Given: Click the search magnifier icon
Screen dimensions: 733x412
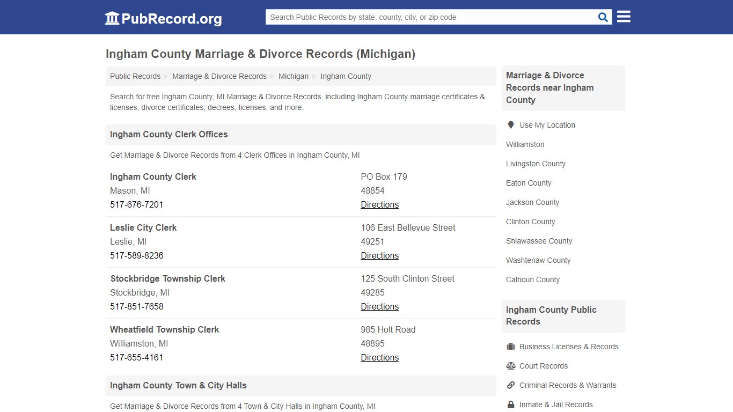Looking at the screenshot, I should click(x=603, y=17).
